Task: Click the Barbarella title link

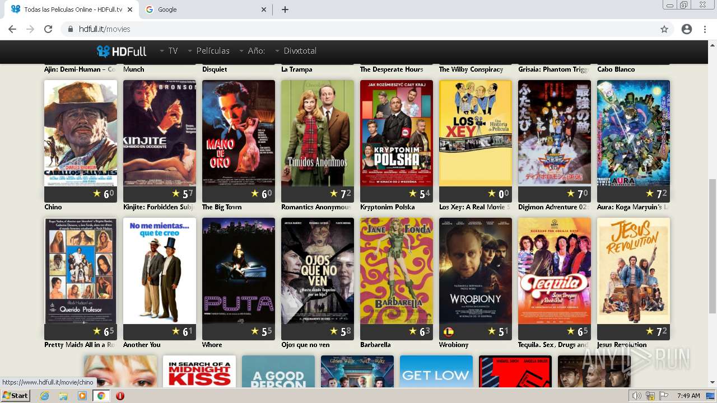Action: tap(375, 345)
